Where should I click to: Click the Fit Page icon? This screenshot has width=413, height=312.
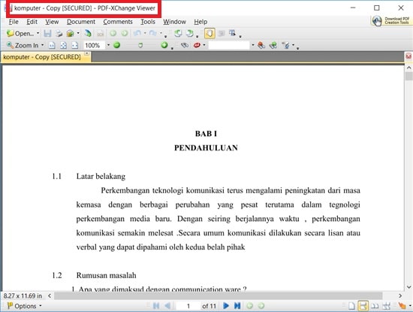64,45
